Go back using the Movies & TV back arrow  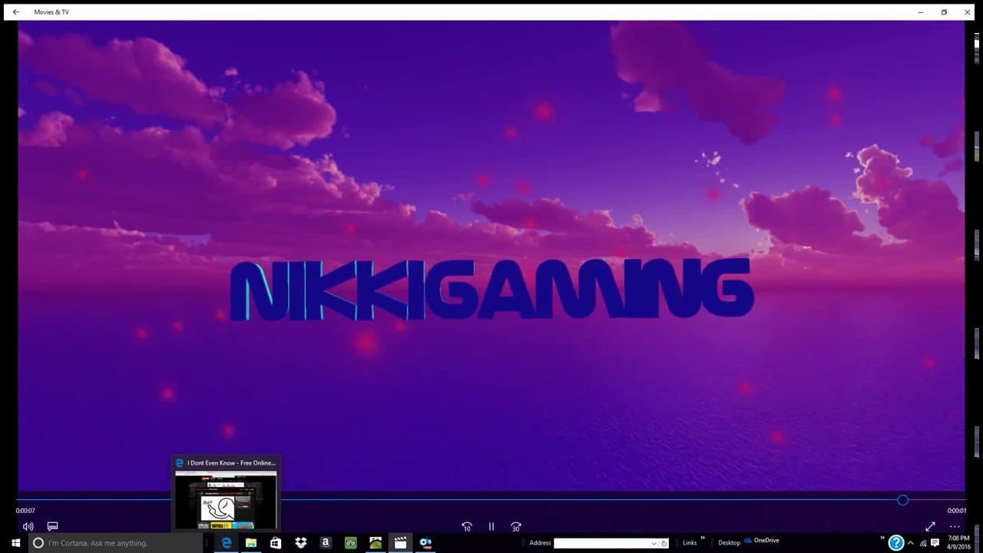(16, 12)
